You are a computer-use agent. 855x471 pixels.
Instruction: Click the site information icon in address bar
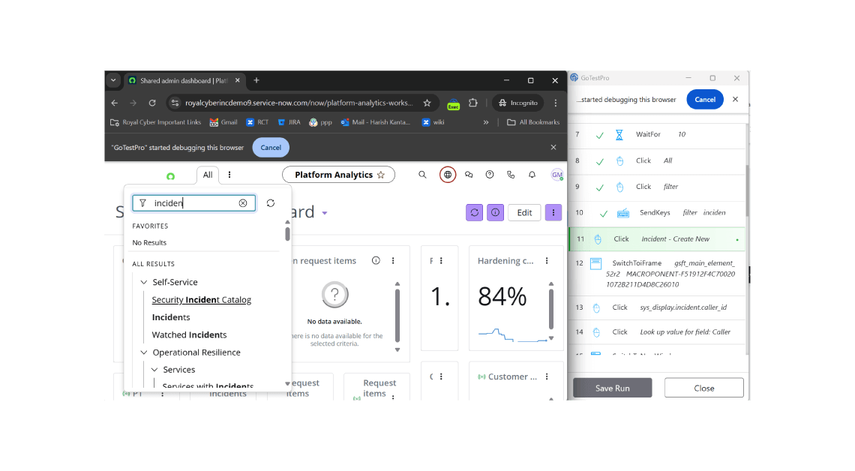[175, 103]
